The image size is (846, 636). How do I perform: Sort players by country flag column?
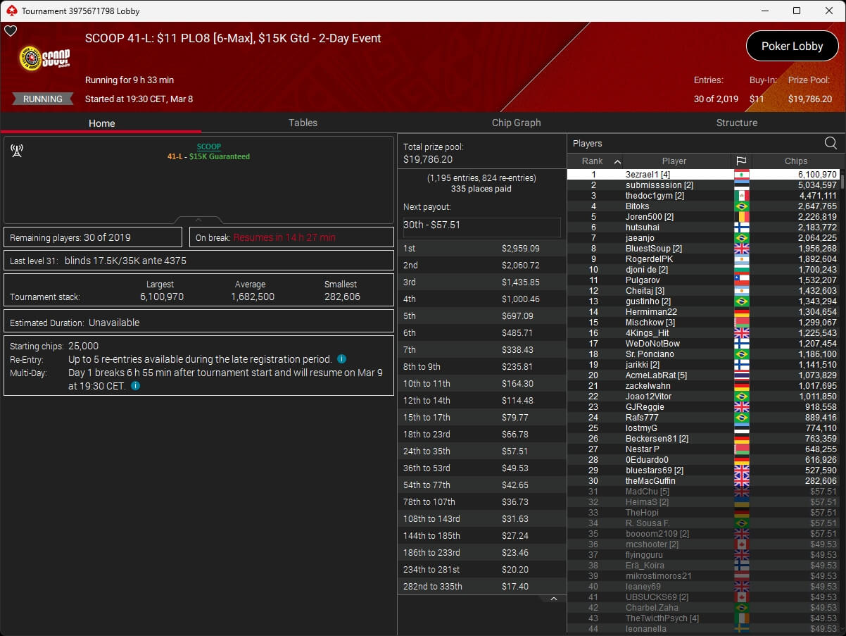click(x=740, y=161)
